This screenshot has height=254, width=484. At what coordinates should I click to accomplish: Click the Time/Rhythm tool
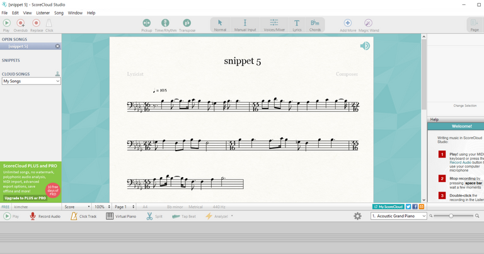[x=165, y=25]
